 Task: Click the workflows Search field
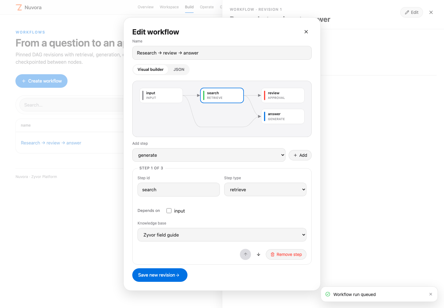(72, 105)
